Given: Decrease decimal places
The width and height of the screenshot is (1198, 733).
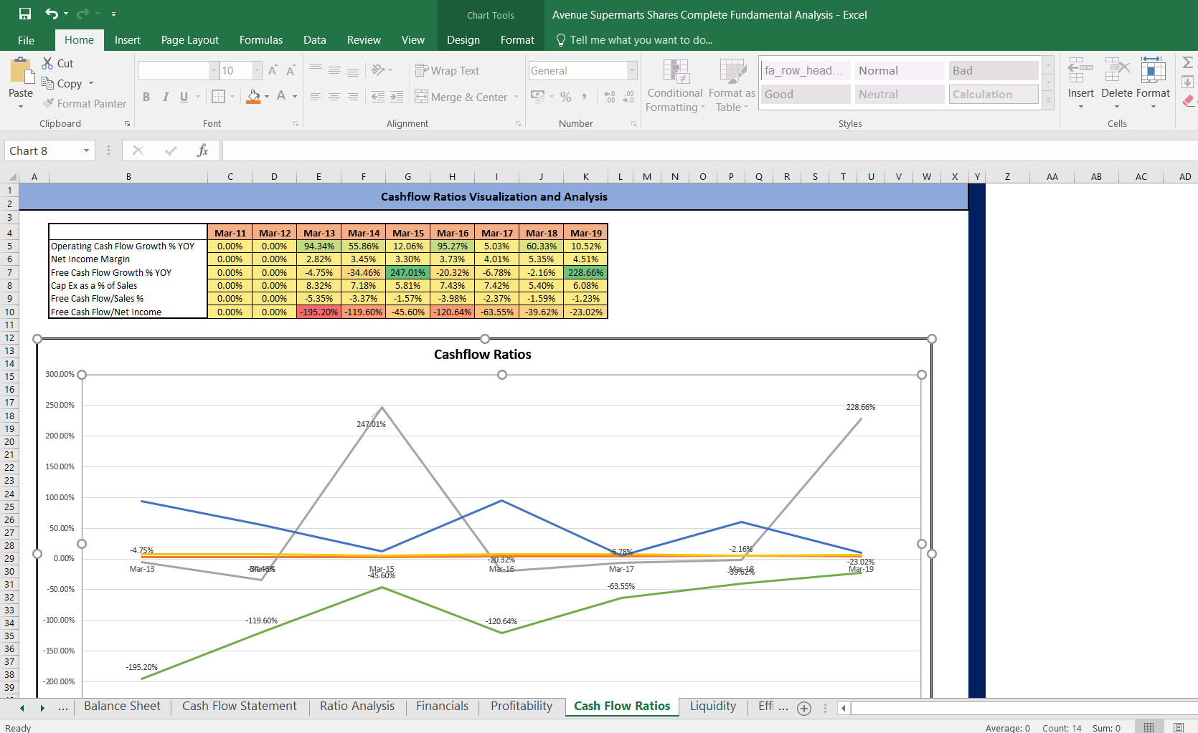Looking at the screenshot, I should point(628,97).
